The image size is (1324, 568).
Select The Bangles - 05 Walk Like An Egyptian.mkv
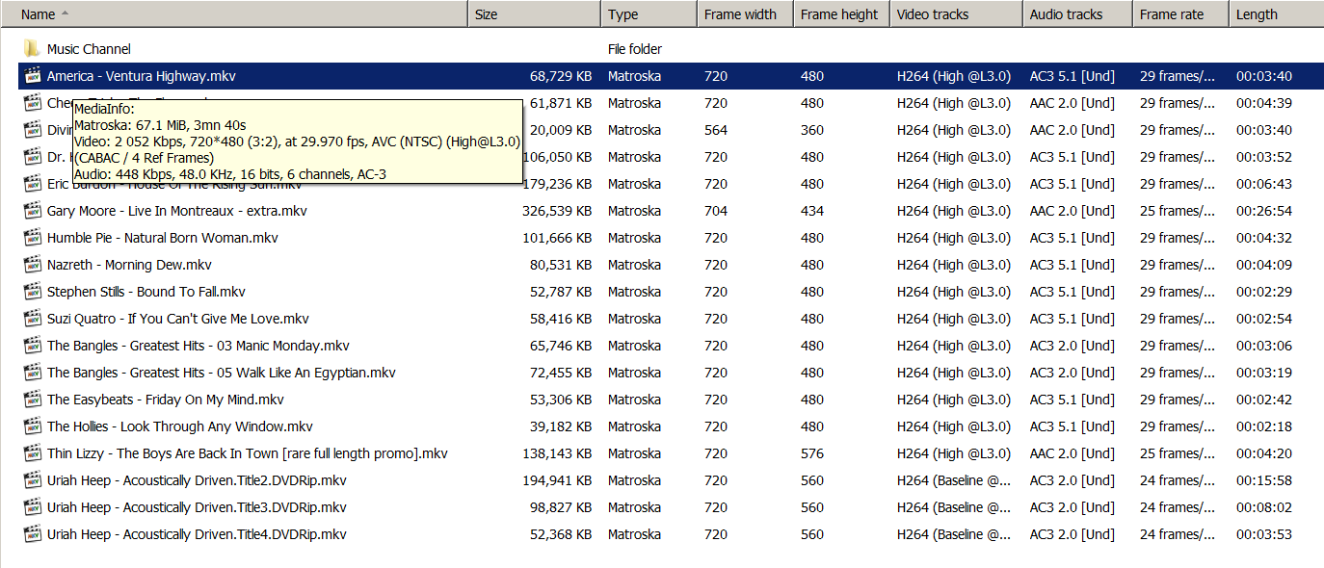[222, 373]
